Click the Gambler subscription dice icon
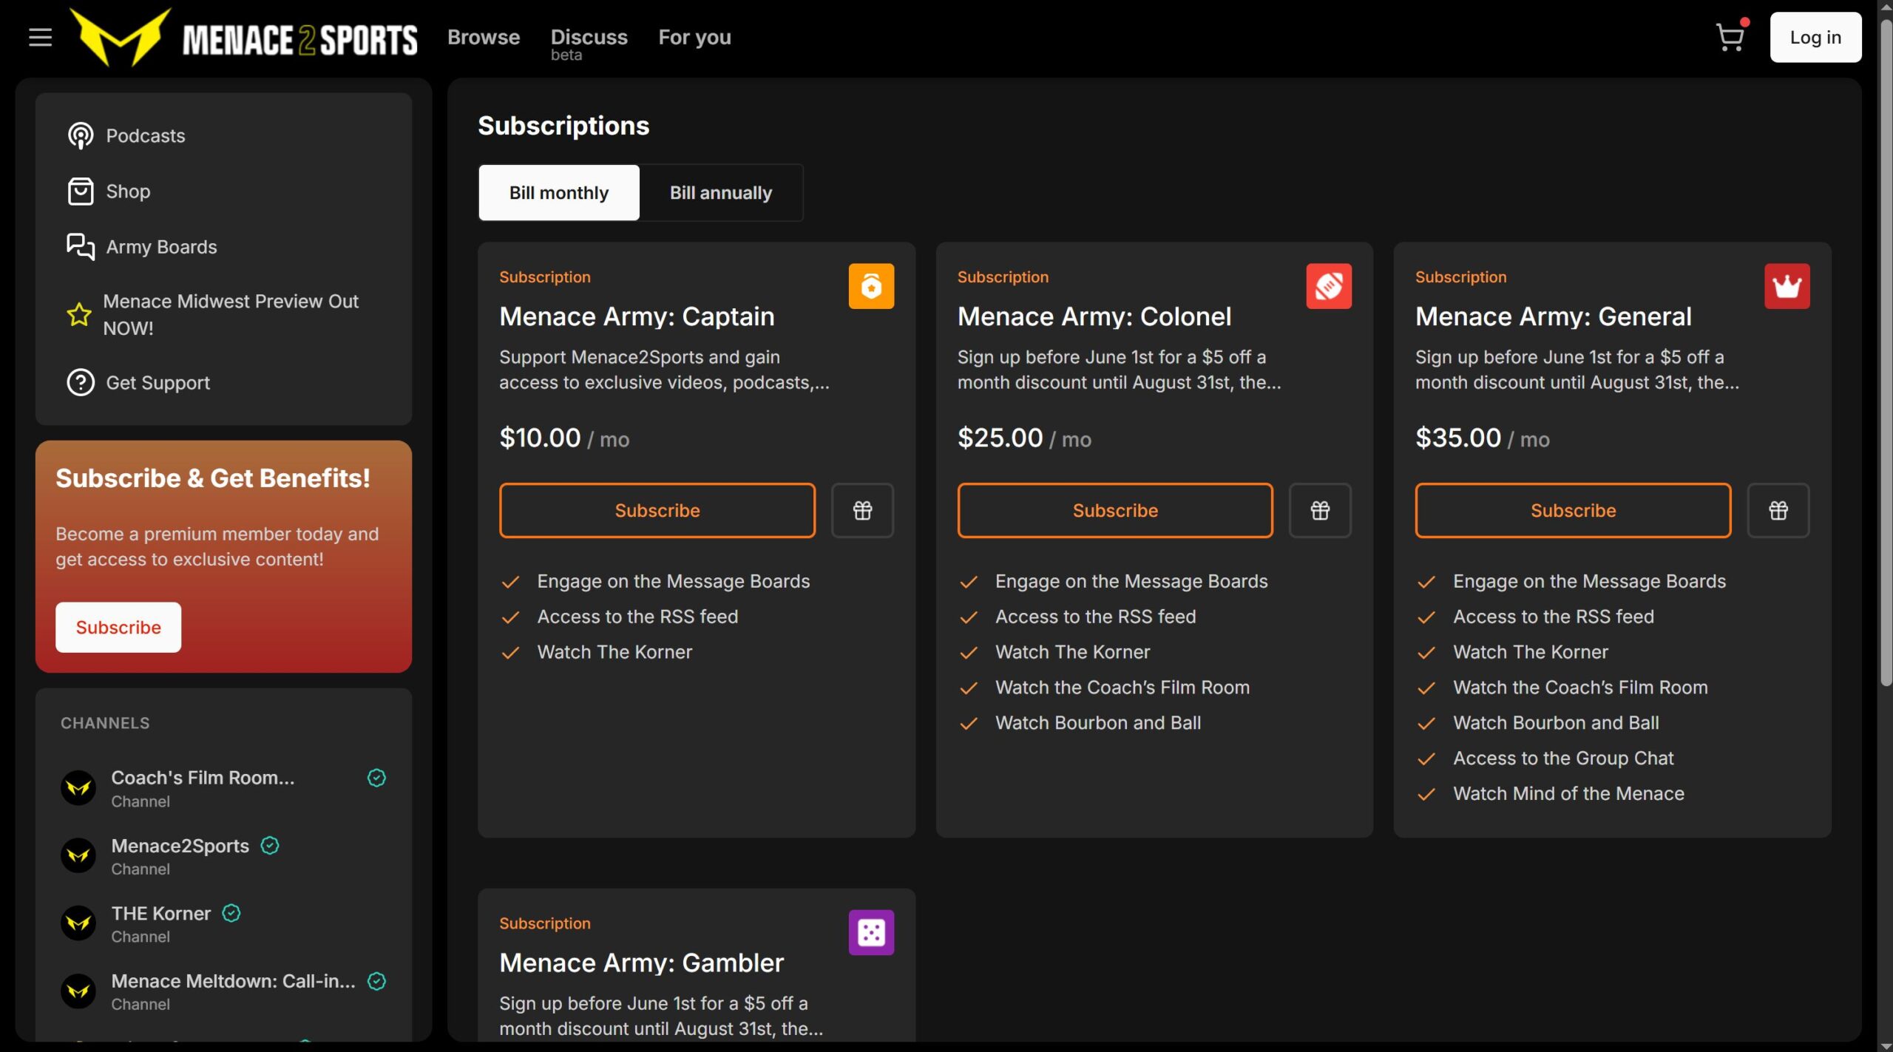The width and height of the screenshot is (1893, 1052). point(871,932)
